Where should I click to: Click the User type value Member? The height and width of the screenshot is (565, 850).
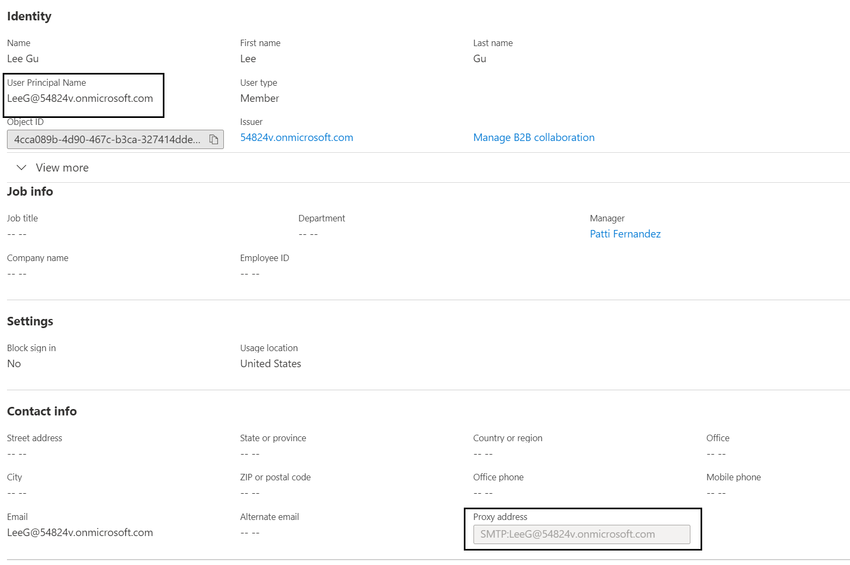(259, 98)
